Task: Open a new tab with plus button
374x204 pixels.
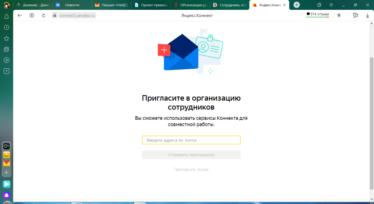Action: 296,5
